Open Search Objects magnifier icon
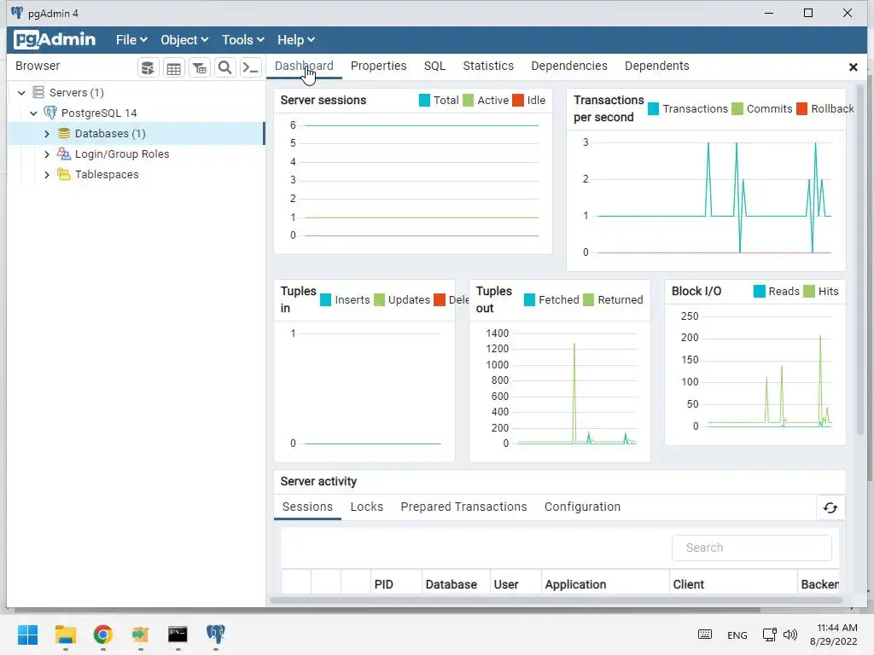 click(224, 68)
